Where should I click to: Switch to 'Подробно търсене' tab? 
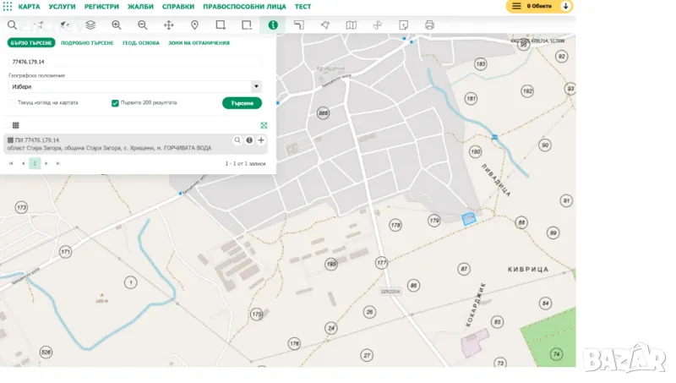point(87,42)
